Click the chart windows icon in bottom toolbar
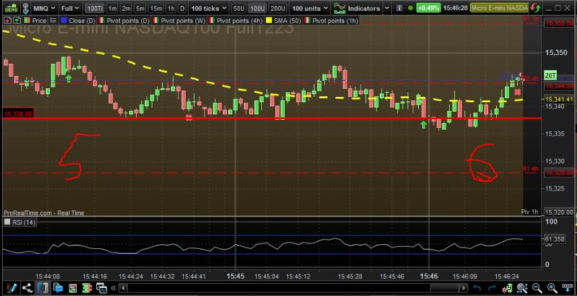The width and height of the screenshot is (577, 296). tap(102, 288)
